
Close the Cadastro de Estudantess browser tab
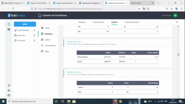click(x=127, y=3)
